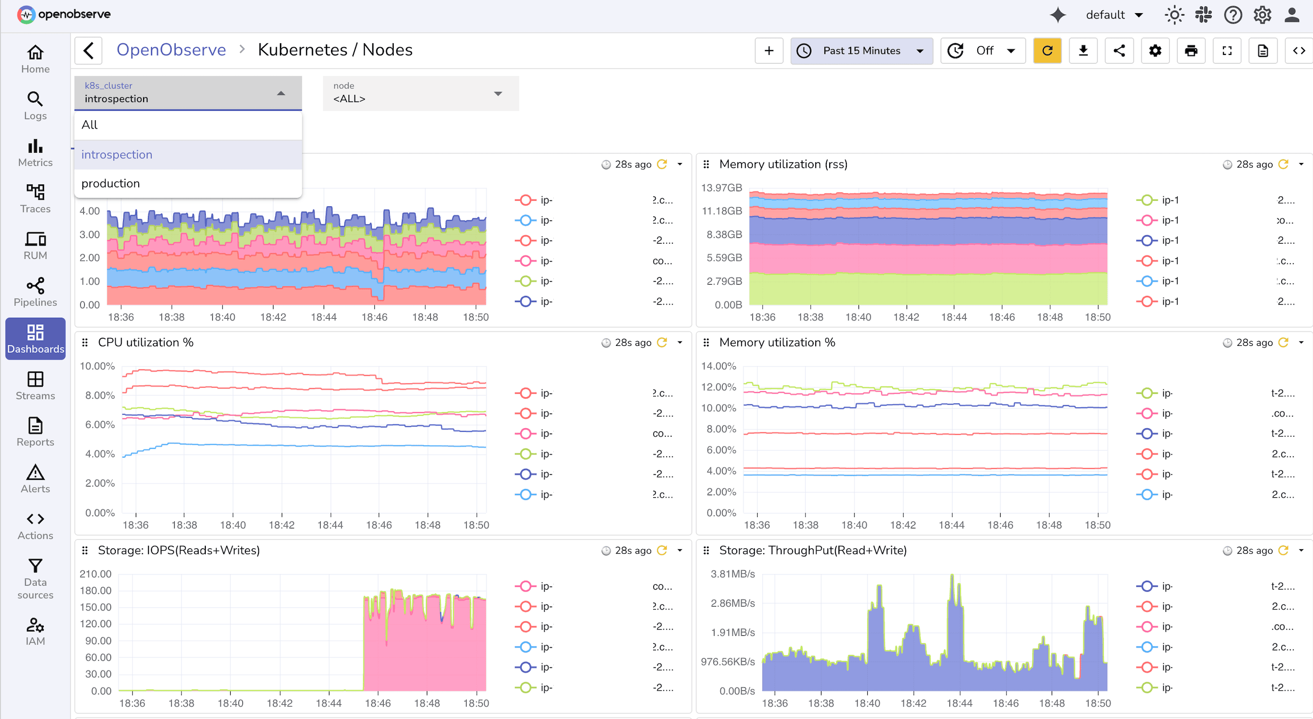Add a new panel with the plus button

(768, 51)
